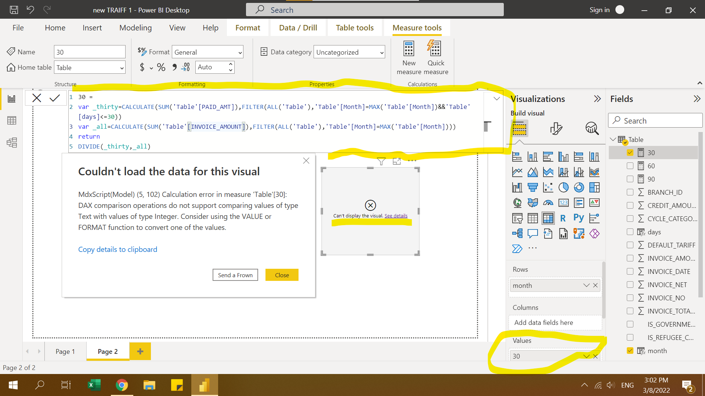Click the Fields search box

(x=655, y=121)
